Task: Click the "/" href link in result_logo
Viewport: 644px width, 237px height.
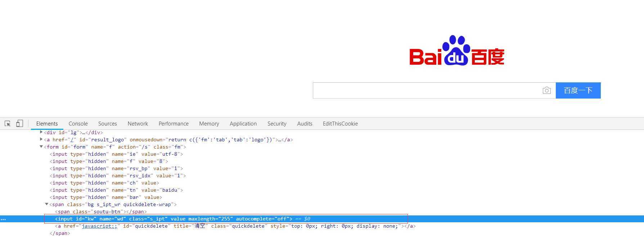Action: point(72,140)
